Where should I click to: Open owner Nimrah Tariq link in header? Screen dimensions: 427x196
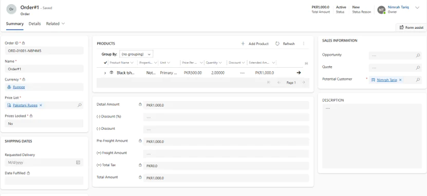(398, 7)
